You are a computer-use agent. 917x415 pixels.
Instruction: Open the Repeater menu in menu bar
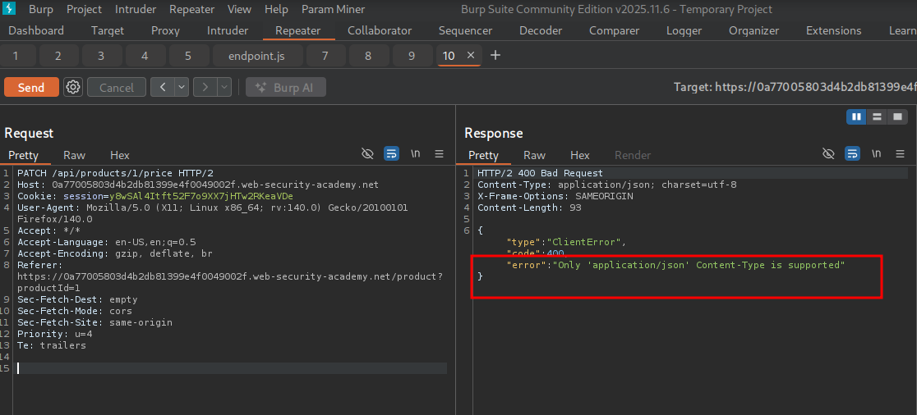[191, 9]
